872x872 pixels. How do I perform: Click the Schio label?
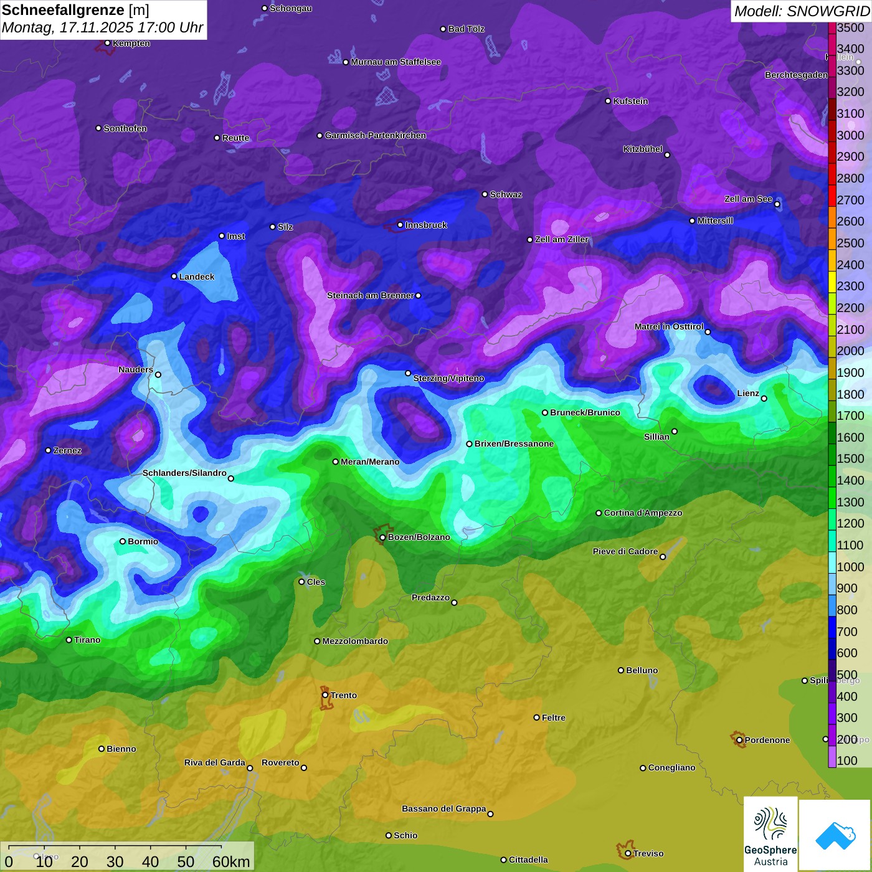[x=405, y=835]
